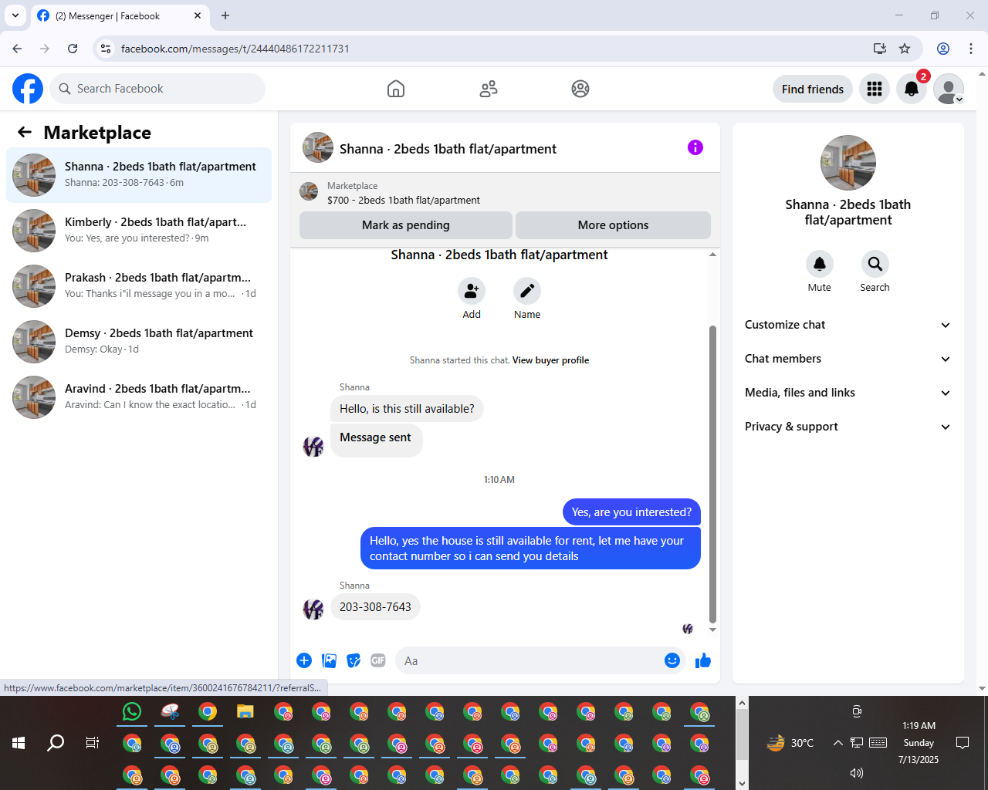This screenshot has height=790, width=988.
Task: Click Shanna's large profile thumbnail in right panel
Action: point(848,163)
